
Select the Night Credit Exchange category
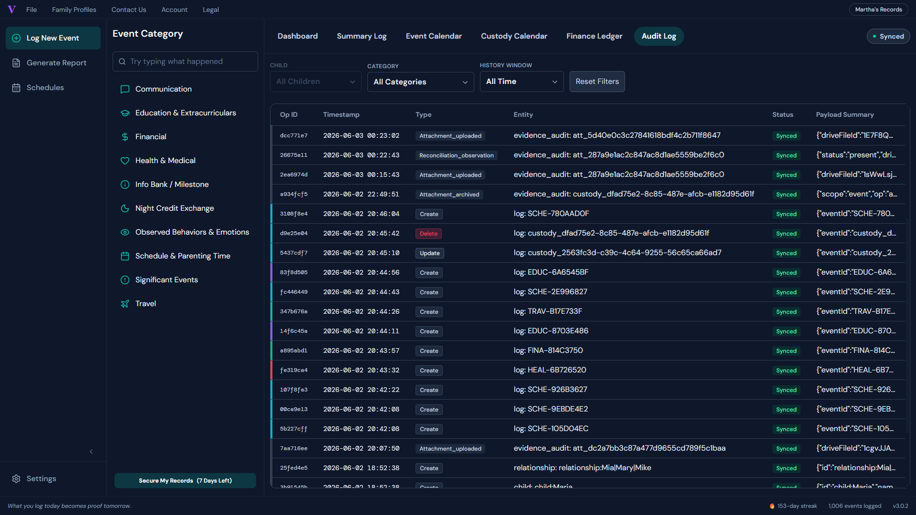[x=185, y=208]
